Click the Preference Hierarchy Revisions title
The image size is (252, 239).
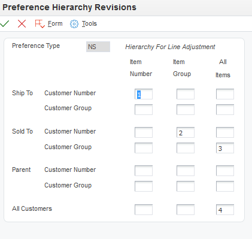pos(69,7)
